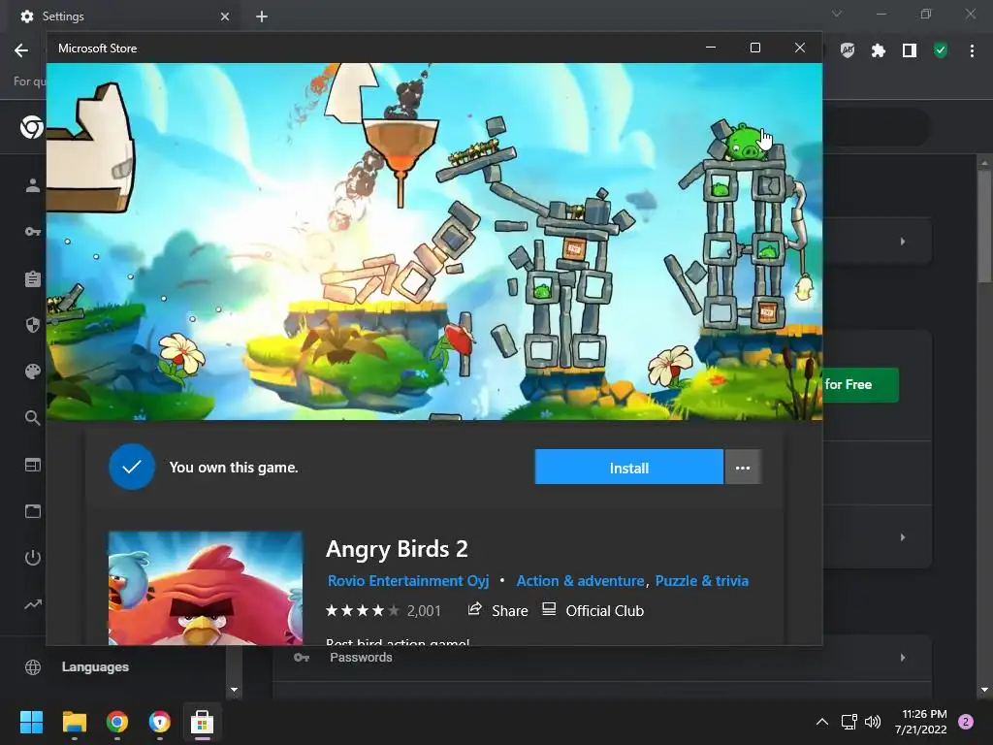This screenshot has width=993, height=745.
Task: Click the Chrome page scrollbar thumb
Action: point(985,225)
